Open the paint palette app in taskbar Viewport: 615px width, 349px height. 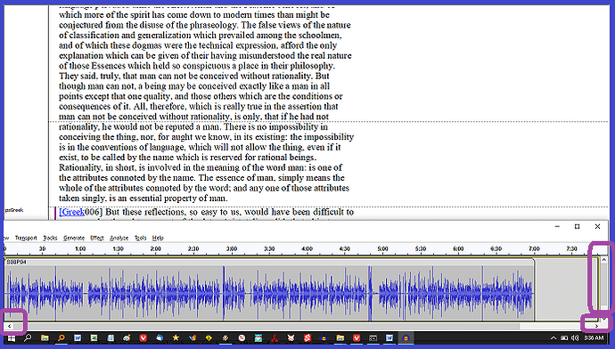[127, 337]
